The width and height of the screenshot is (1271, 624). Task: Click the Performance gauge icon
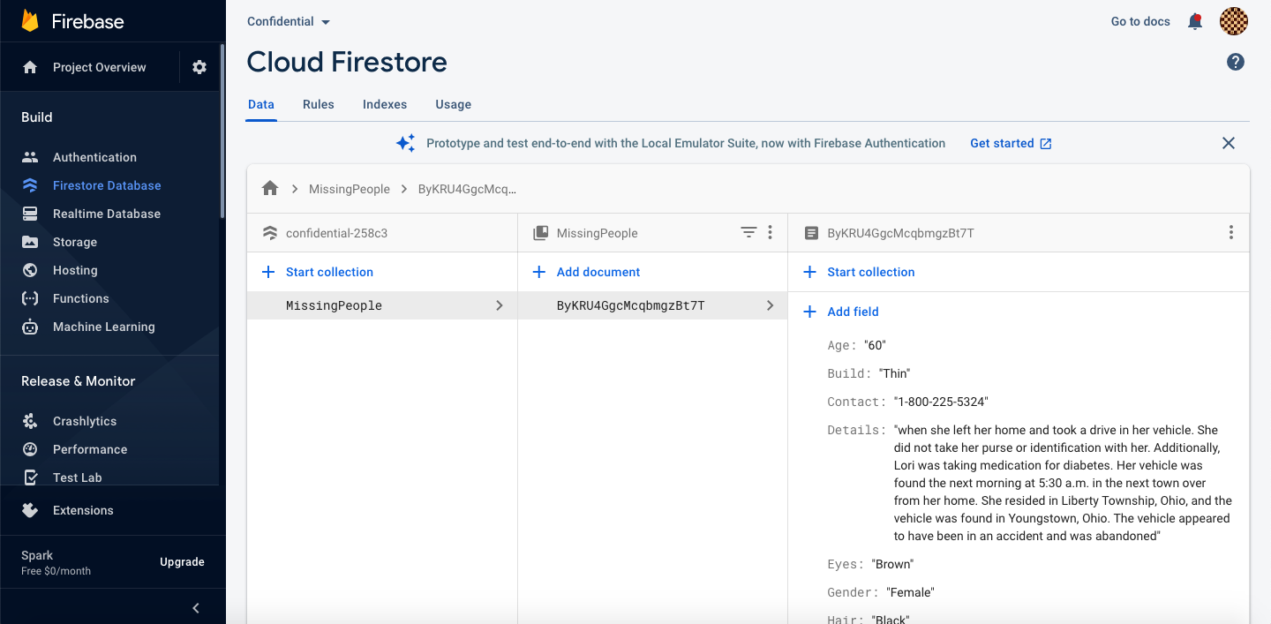click(x=30, y=449)
